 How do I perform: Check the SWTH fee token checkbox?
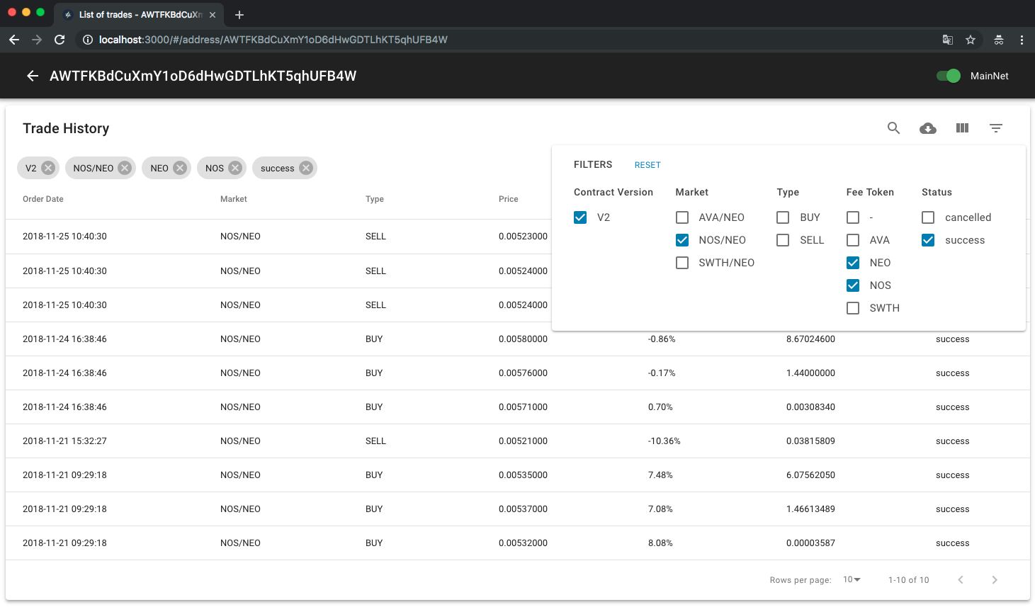click(853, 308)
